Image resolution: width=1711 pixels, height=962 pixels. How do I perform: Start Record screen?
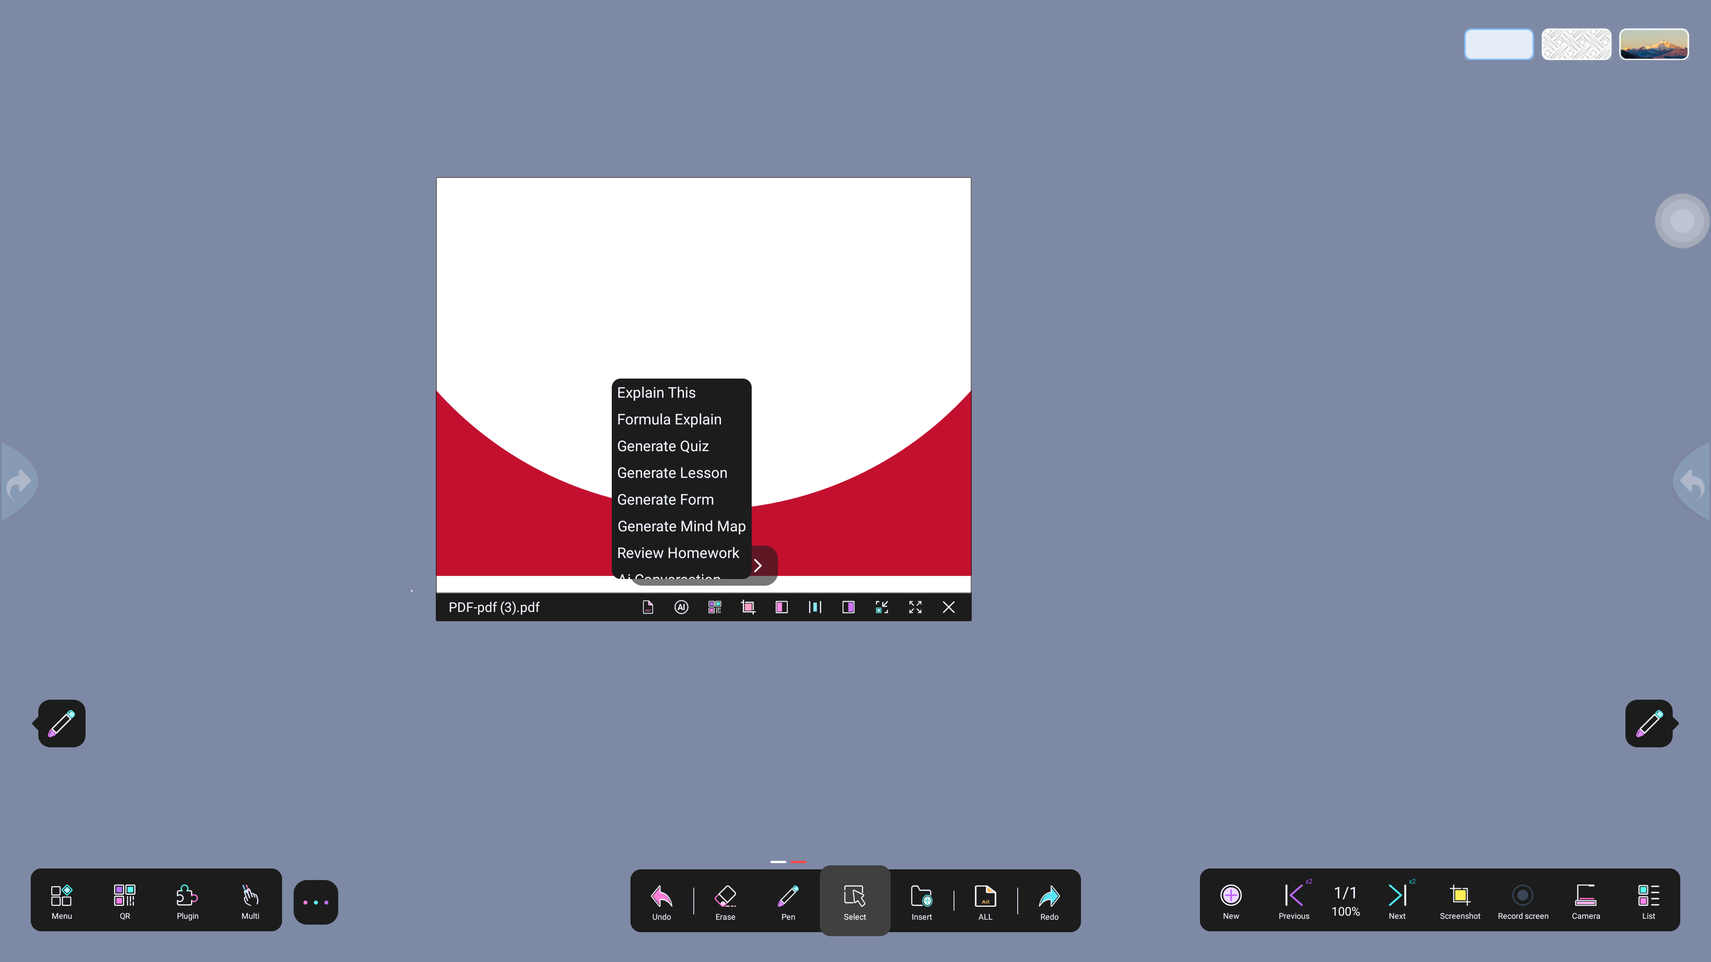click(x=1523, y=901)
